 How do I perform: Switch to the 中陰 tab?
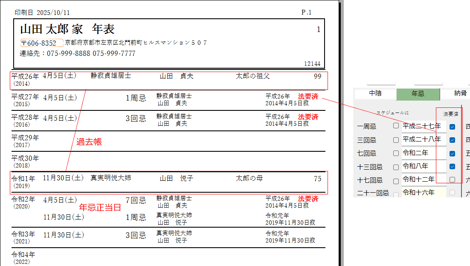pos(375,94)
